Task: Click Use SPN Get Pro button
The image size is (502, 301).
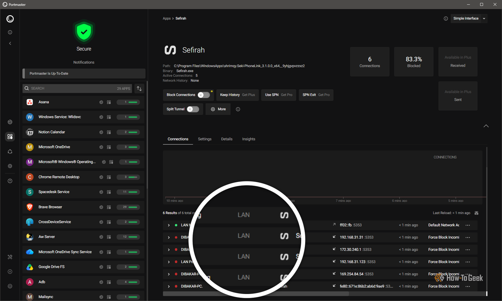Action: (x=279, y=95)
